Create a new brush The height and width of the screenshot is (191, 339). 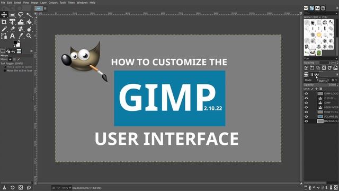[312, 68]
